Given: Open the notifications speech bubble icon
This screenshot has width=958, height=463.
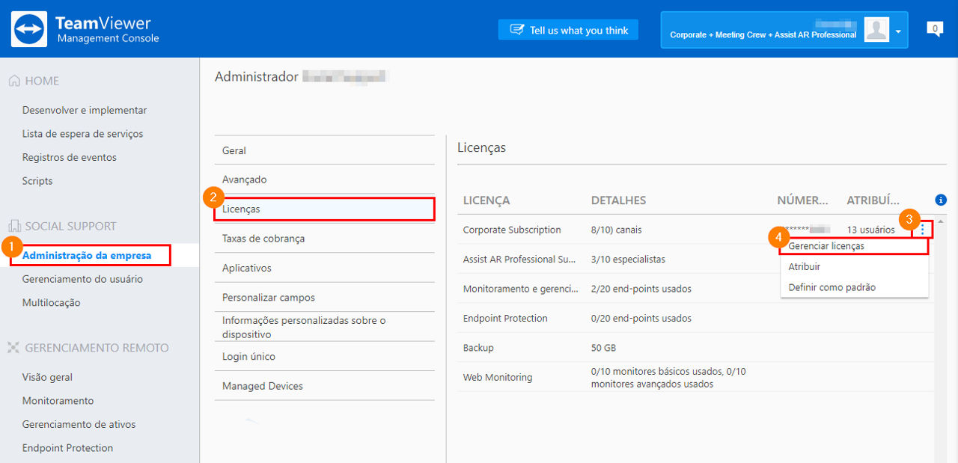Looking at the screenshot, I should [934, 29].
